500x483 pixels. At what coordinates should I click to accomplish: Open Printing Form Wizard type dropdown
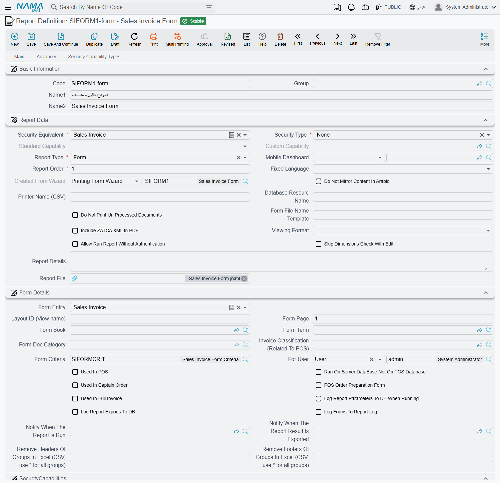[x=137, y=181]
